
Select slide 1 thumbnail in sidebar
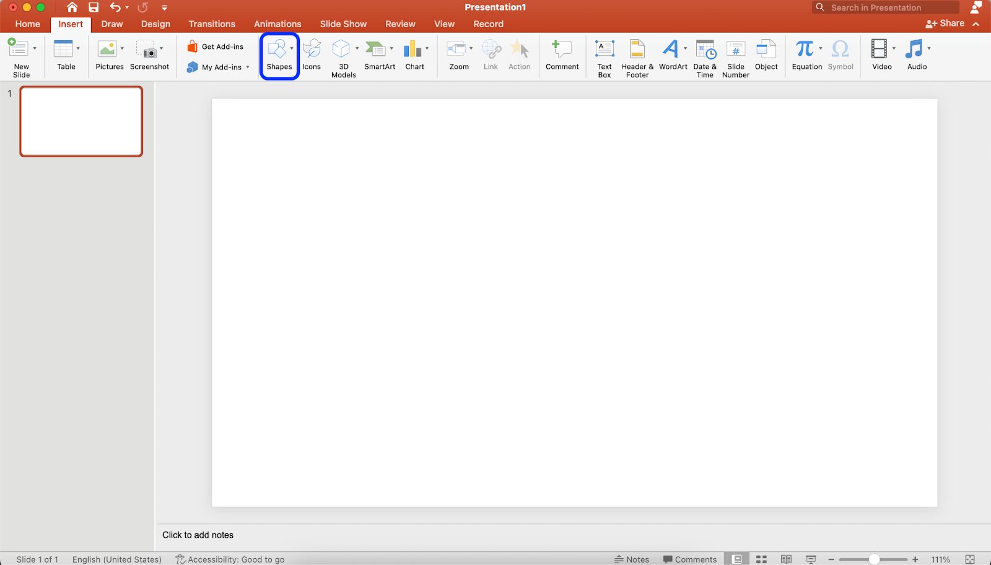pyautogui.click(x=81, y=121)
